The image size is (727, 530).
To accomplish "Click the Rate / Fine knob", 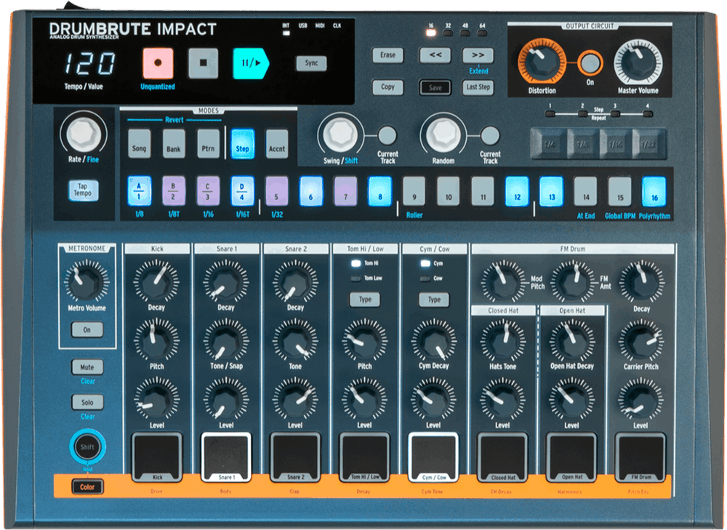I will click(x=84, y=134).
